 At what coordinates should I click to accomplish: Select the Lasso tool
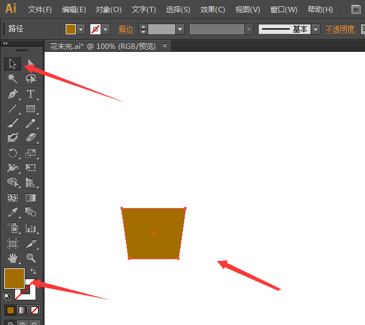[31, 78]
